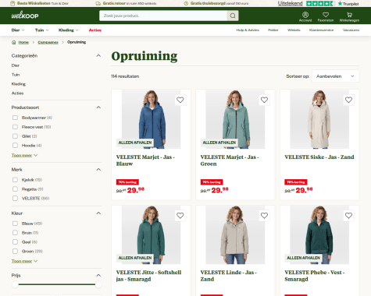
Task: Go to Campagnes breadcrumb link
Action: pyautogui.click(x=48, y=42)
